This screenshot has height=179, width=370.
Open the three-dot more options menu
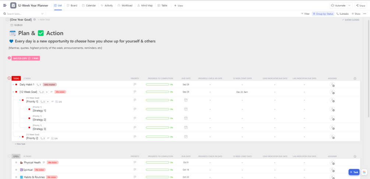(365, 14)
